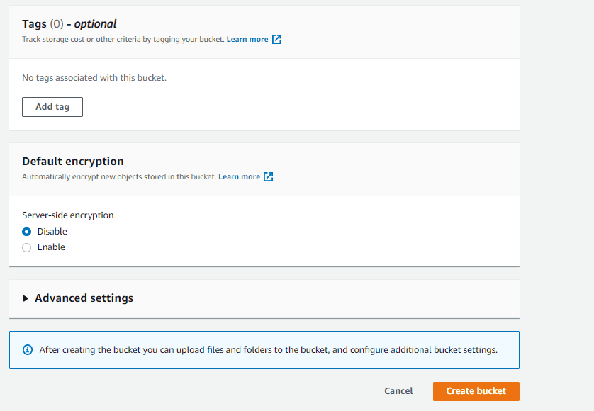Click the info banner message about uploading files

click(268, 349)
